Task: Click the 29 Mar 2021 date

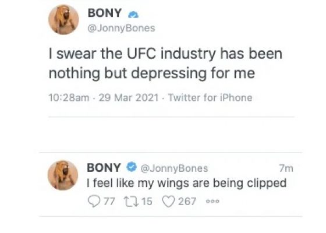Action: pyautogui.click(x=129, y=98)
